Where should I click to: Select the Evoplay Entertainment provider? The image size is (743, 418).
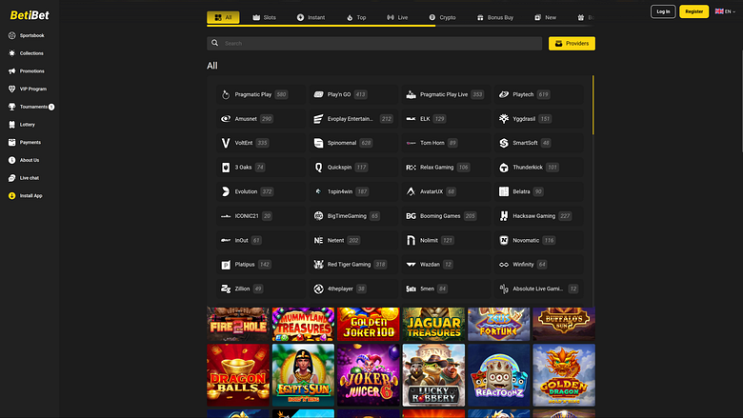tap(353, 119)
